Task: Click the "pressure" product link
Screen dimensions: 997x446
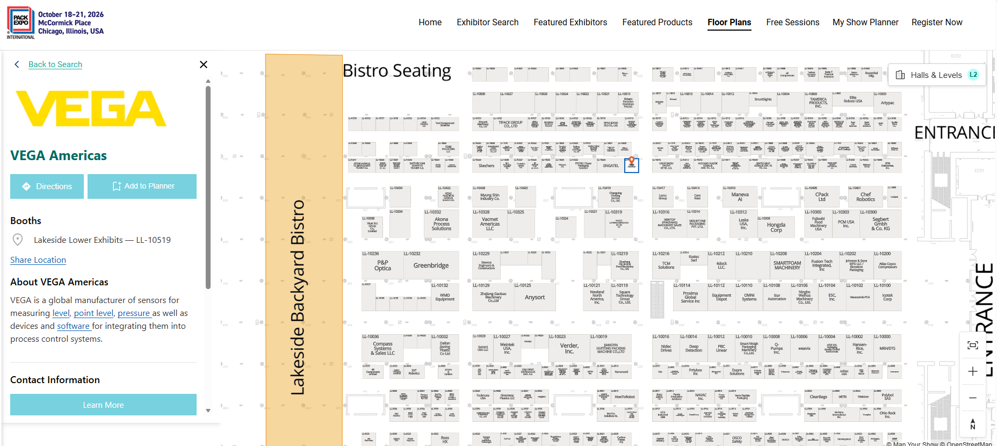Action: 134,313
